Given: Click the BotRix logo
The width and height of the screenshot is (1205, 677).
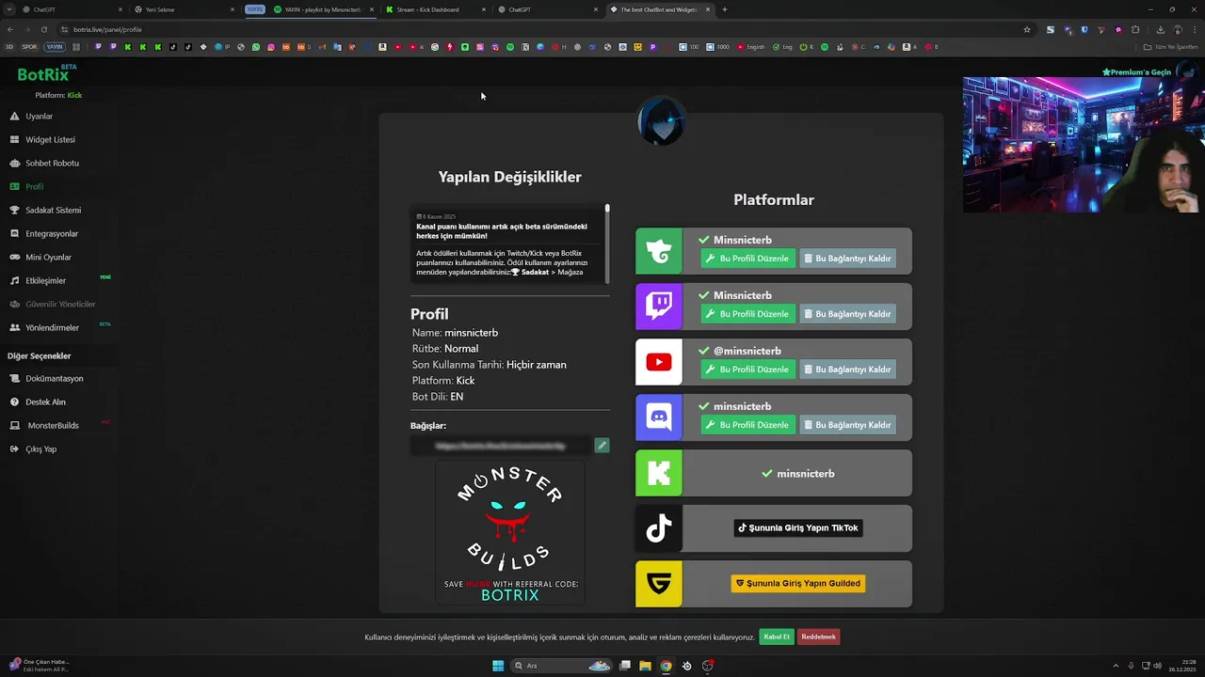Looking at the screenshot, I should tap(47, 73).
